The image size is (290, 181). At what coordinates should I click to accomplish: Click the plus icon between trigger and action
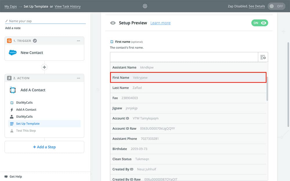tap(44, 67)
